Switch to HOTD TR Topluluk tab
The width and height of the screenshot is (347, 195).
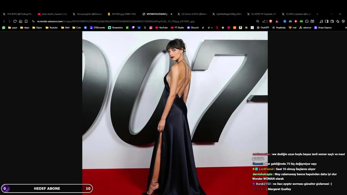(x=262, y=14)
